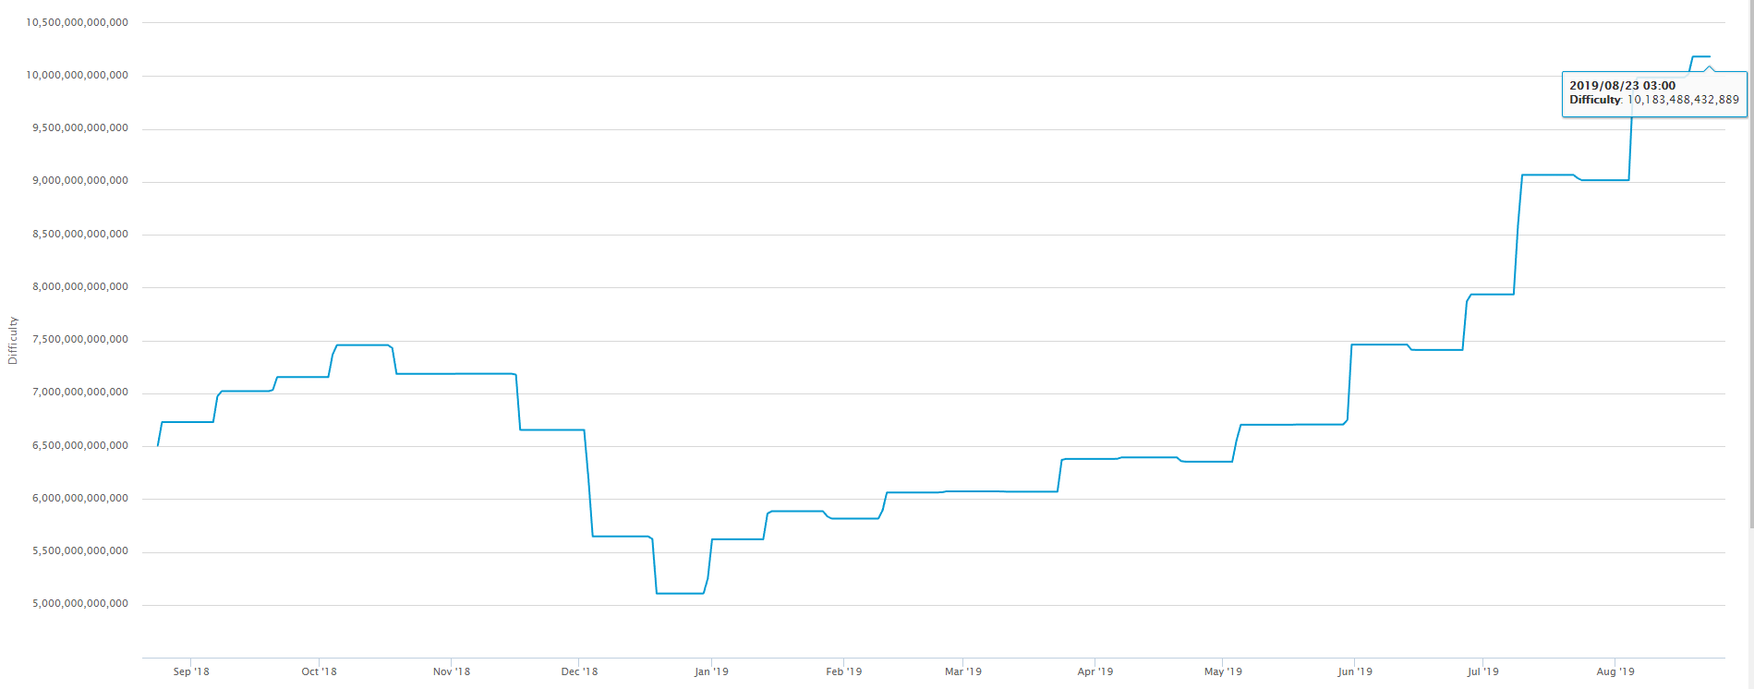
Task: Select the Nov '18 x-axis label
Action: (x=452, y=671)
